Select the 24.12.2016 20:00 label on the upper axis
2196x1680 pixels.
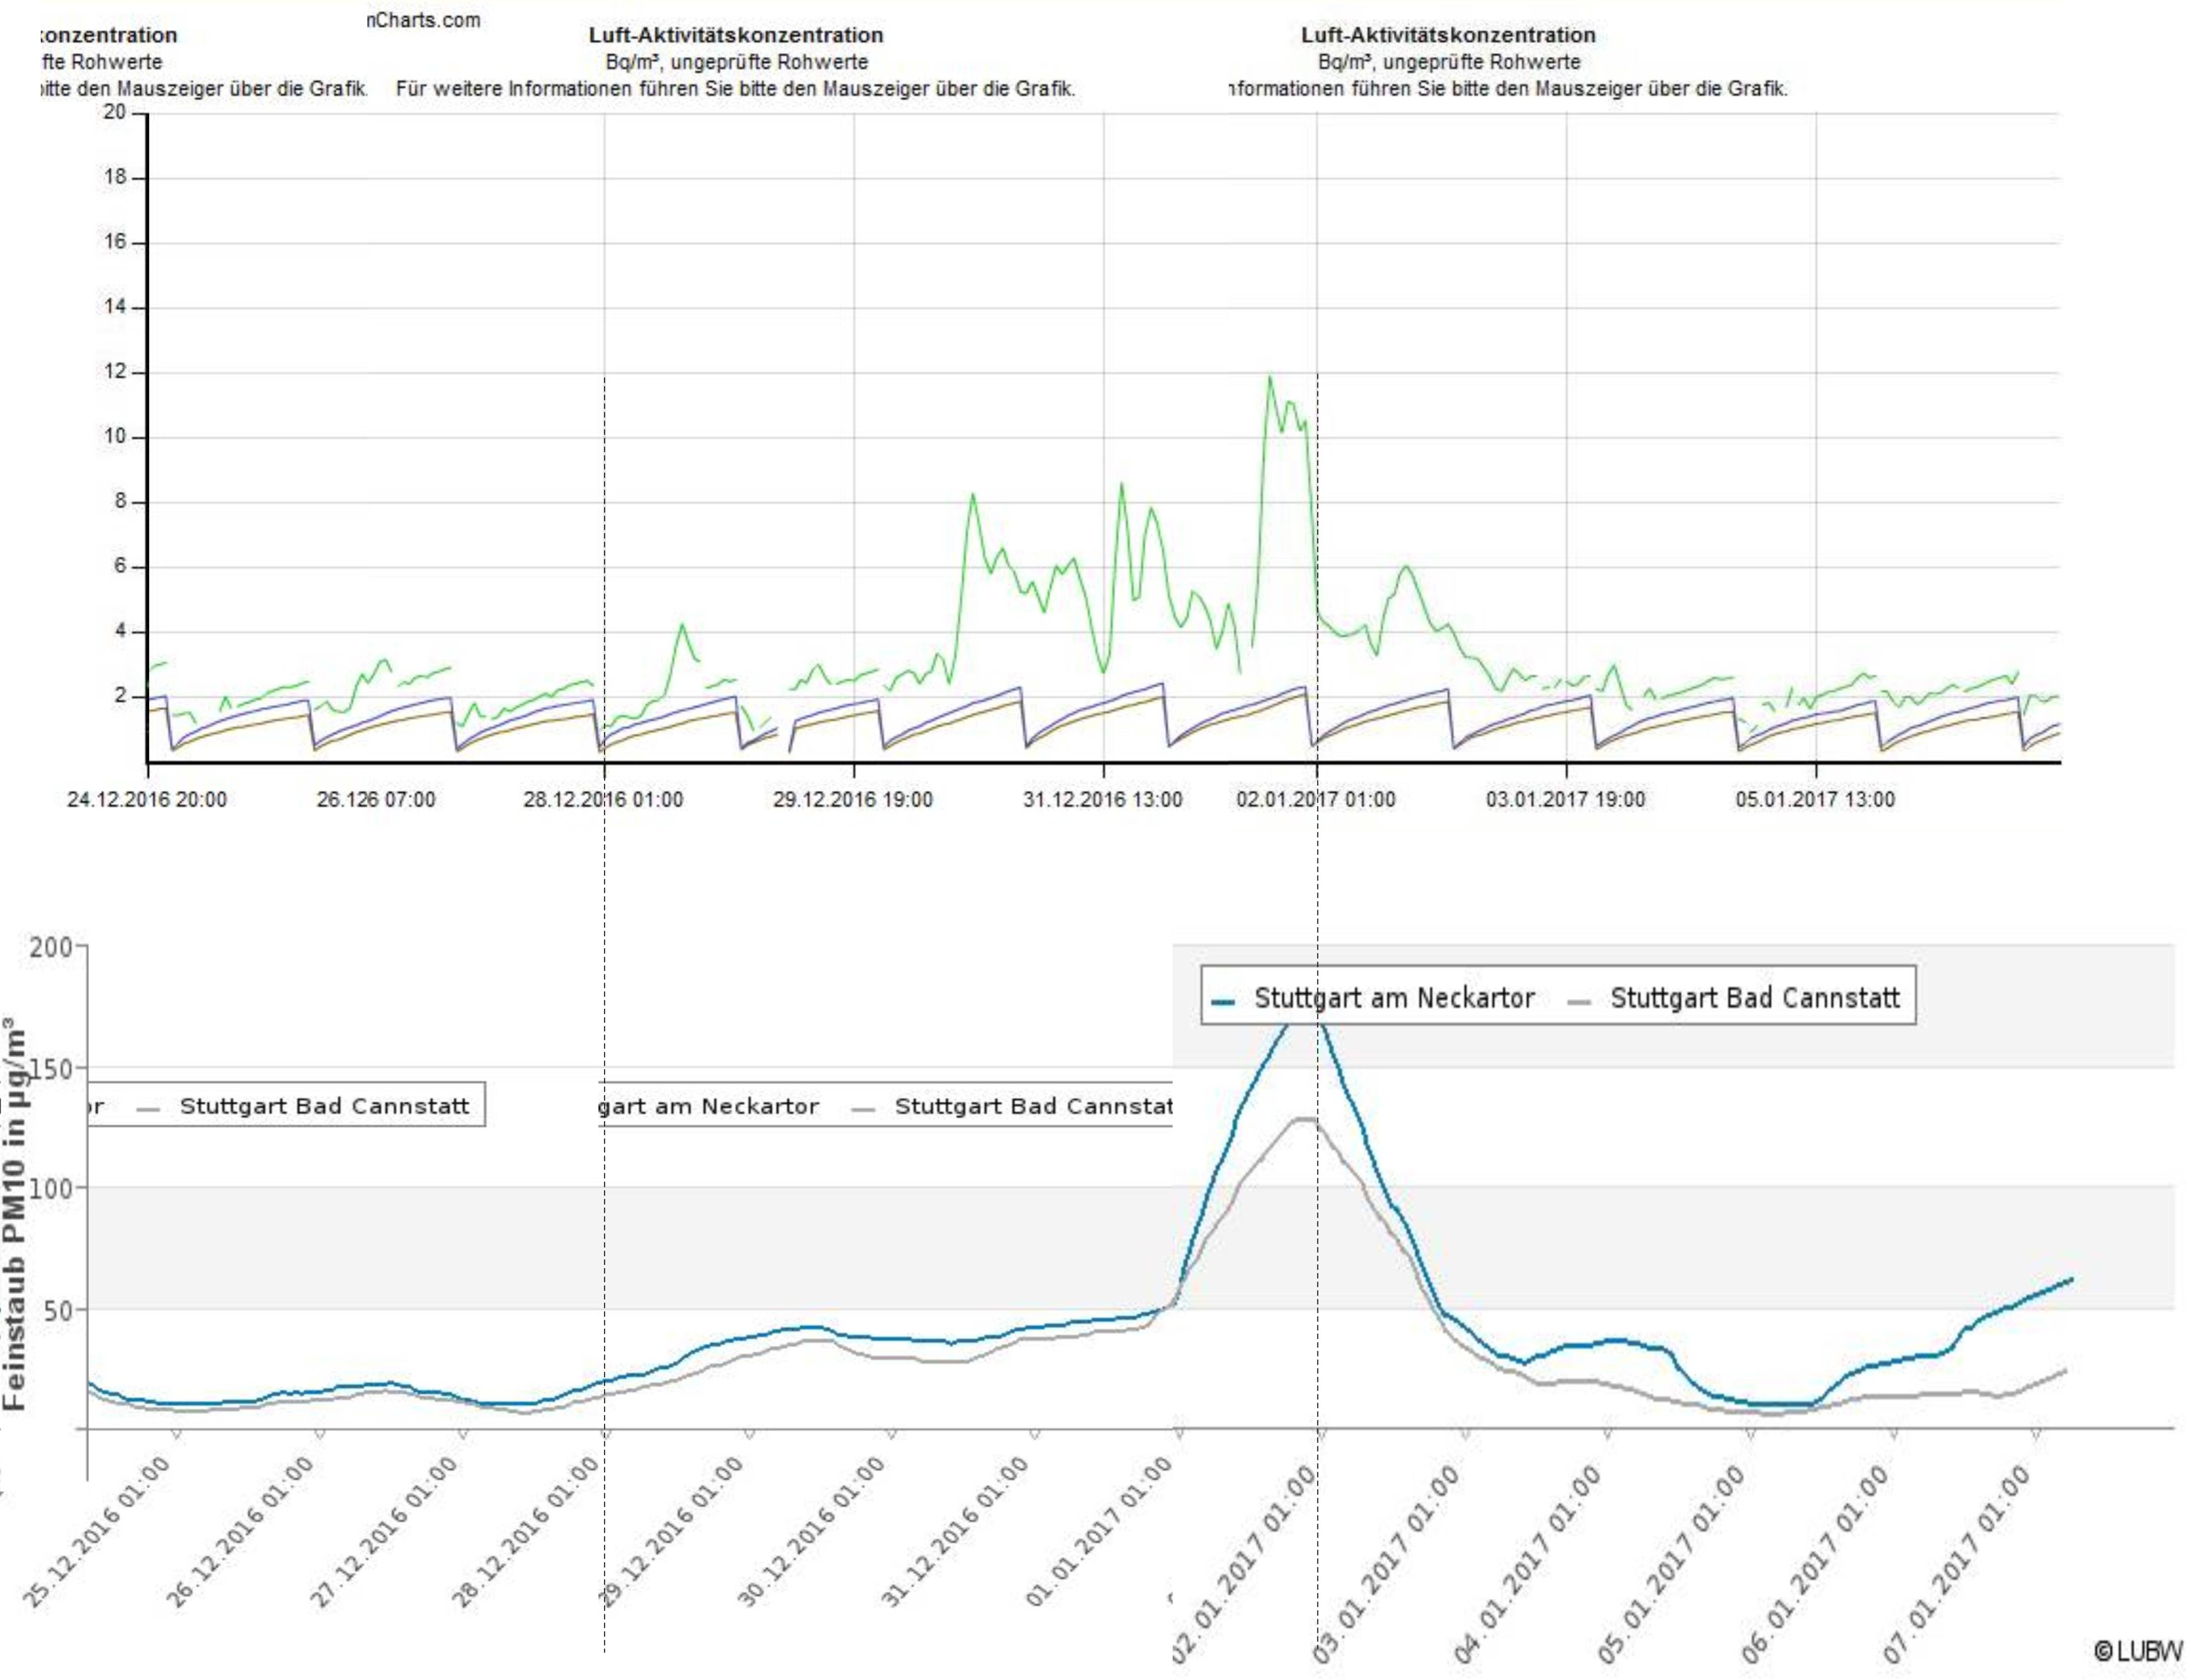pos(147,799)
